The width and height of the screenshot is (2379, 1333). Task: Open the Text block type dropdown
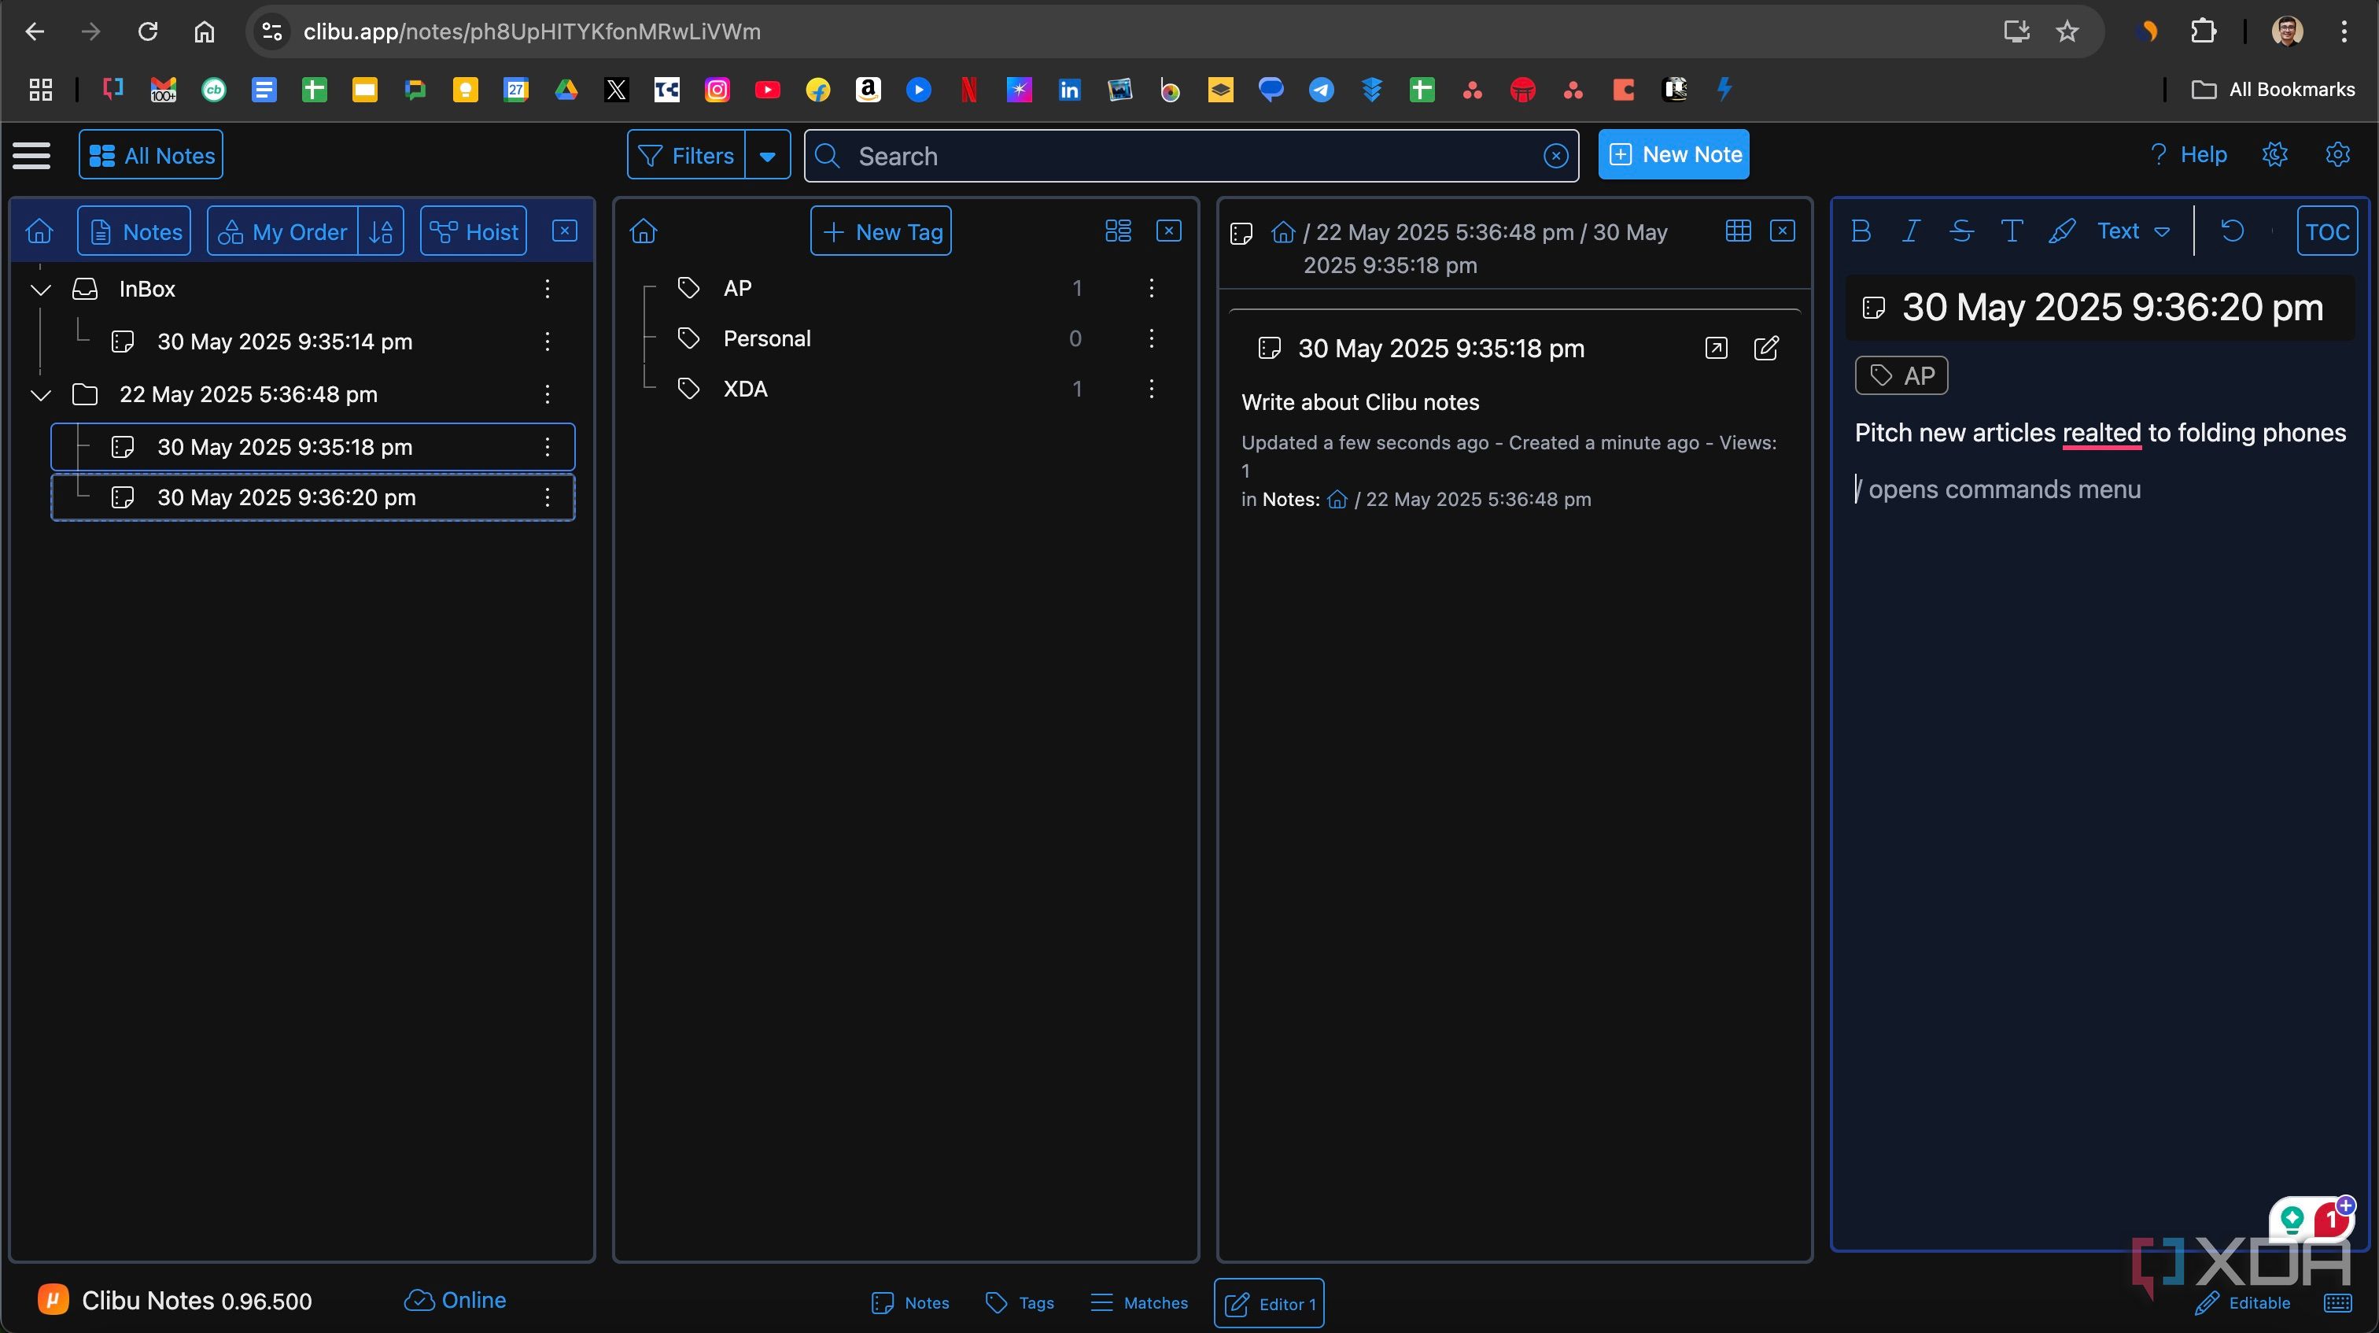pyautogui.click(x=2133, y=231)
